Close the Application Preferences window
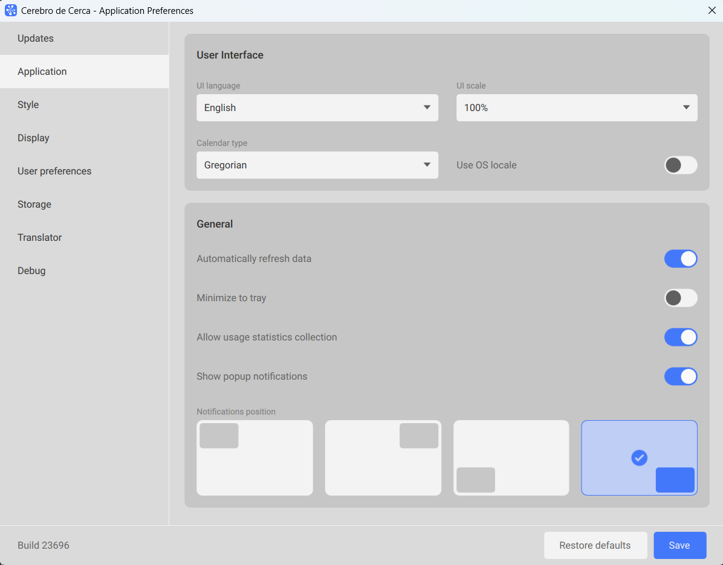This screenshot has height=565, width=723. coord(712,10)
